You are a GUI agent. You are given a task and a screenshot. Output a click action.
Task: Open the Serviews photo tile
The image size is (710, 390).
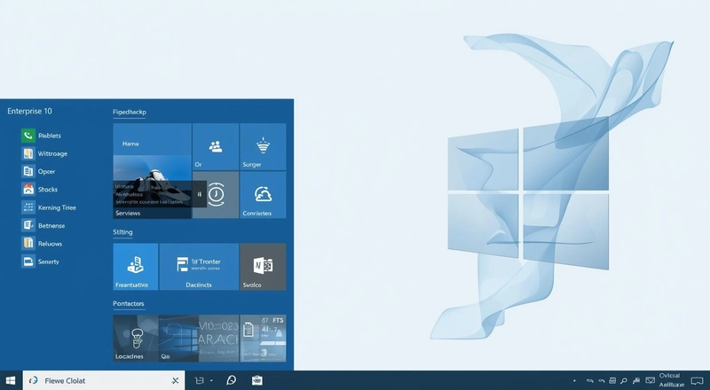[152, 187]
